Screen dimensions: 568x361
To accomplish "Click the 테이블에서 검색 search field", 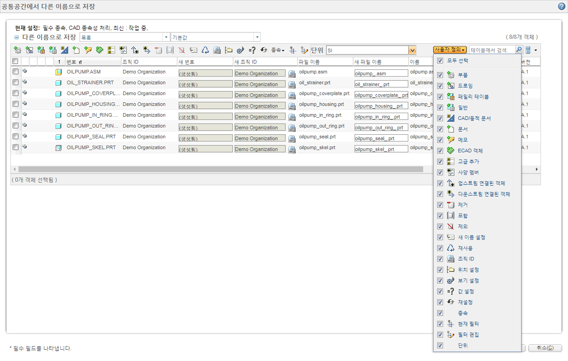I will click(x=492, y=50).
